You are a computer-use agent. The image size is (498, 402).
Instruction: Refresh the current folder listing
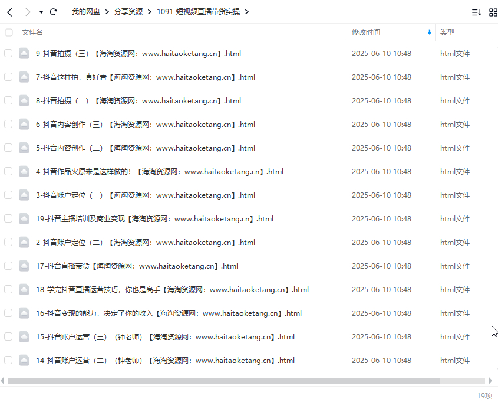pyautogui.click(x=54, y=12)
